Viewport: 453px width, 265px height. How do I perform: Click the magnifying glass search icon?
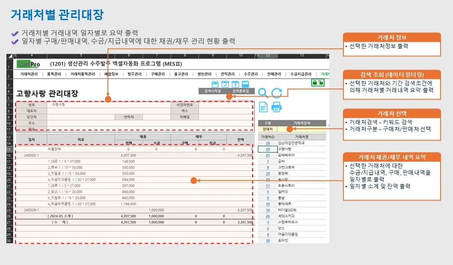263,93
